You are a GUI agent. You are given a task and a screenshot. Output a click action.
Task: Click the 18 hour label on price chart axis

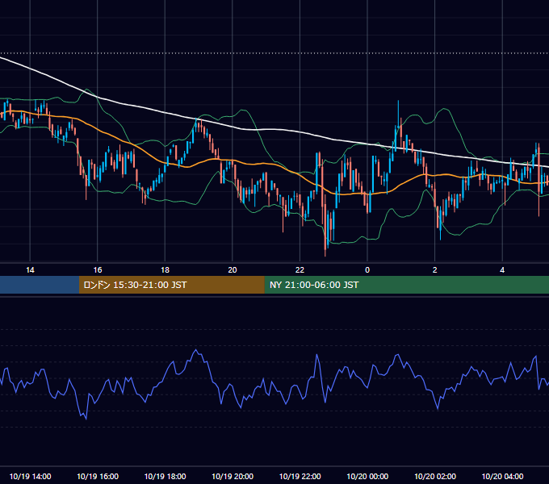165,270
